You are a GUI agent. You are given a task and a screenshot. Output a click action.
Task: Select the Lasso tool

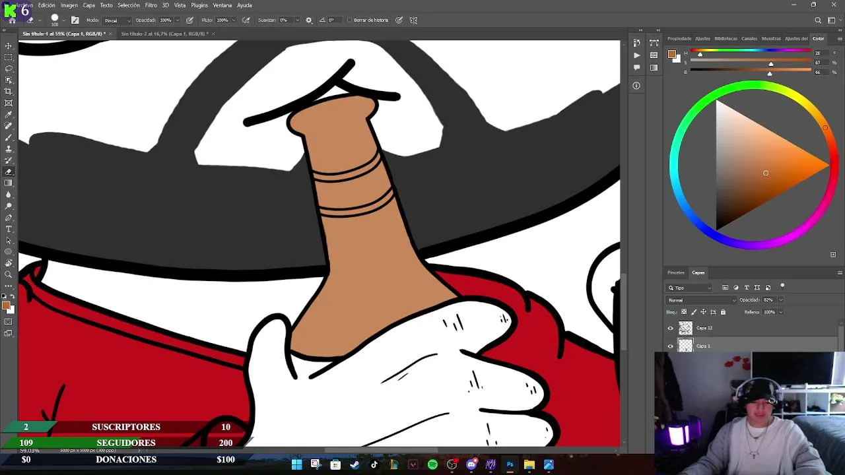point(9,69)
